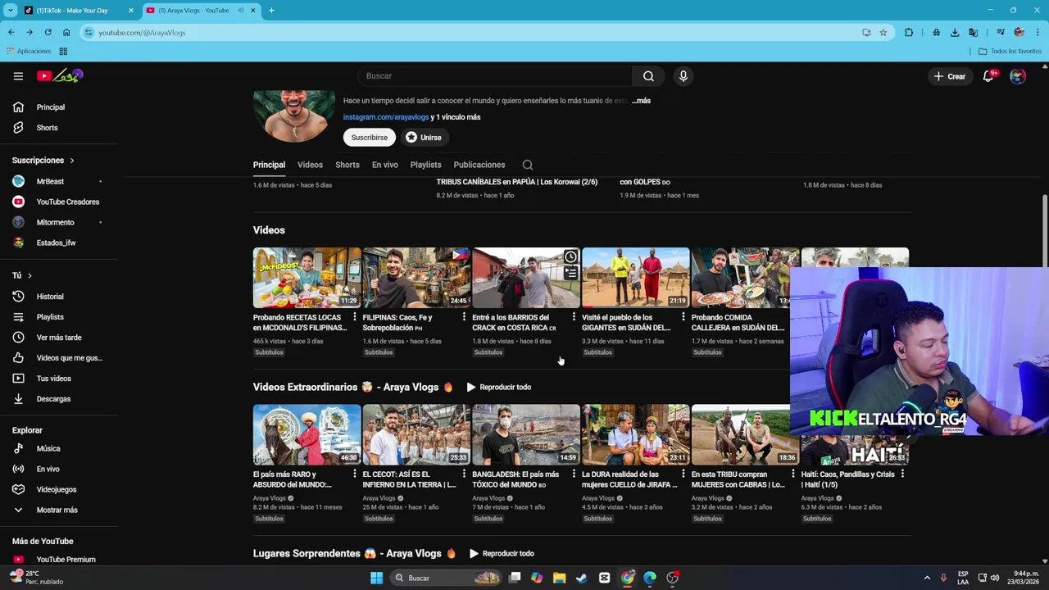Open the YouTube hamburger guide menu
The width and height of the screenshot is (1049, 590).
click(x=18, y=76)
